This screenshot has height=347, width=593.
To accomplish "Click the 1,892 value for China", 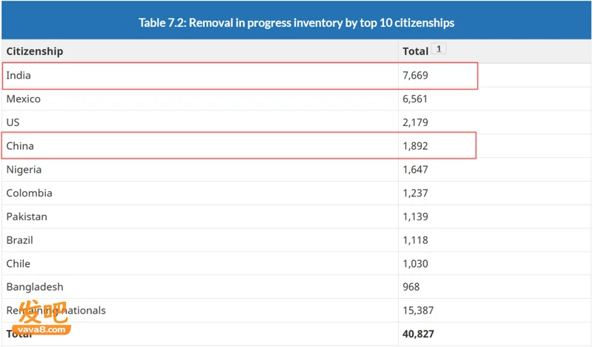I will coord(415,145).
